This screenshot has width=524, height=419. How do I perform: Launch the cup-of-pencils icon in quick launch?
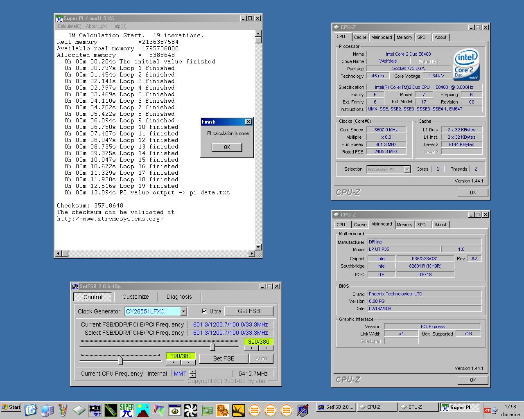(x=63, y=410)
